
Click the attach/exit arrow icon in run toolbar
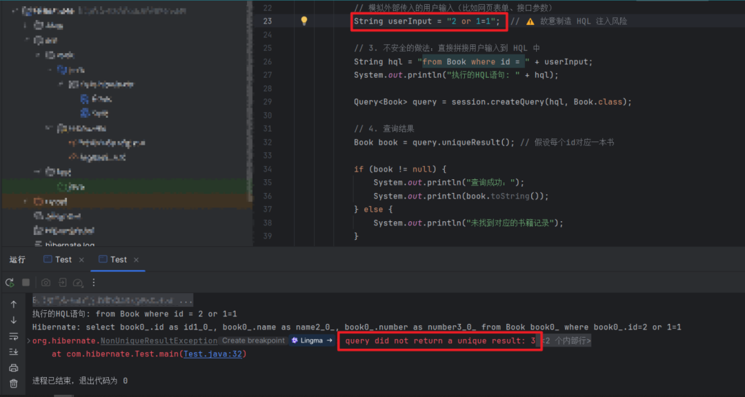(x=62, y=283)
